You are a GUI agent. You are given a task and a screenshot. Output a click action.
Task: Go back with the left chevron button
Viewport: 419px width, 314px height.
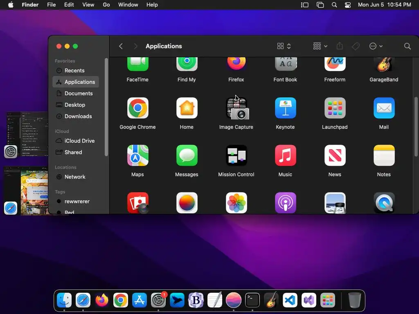121,46
